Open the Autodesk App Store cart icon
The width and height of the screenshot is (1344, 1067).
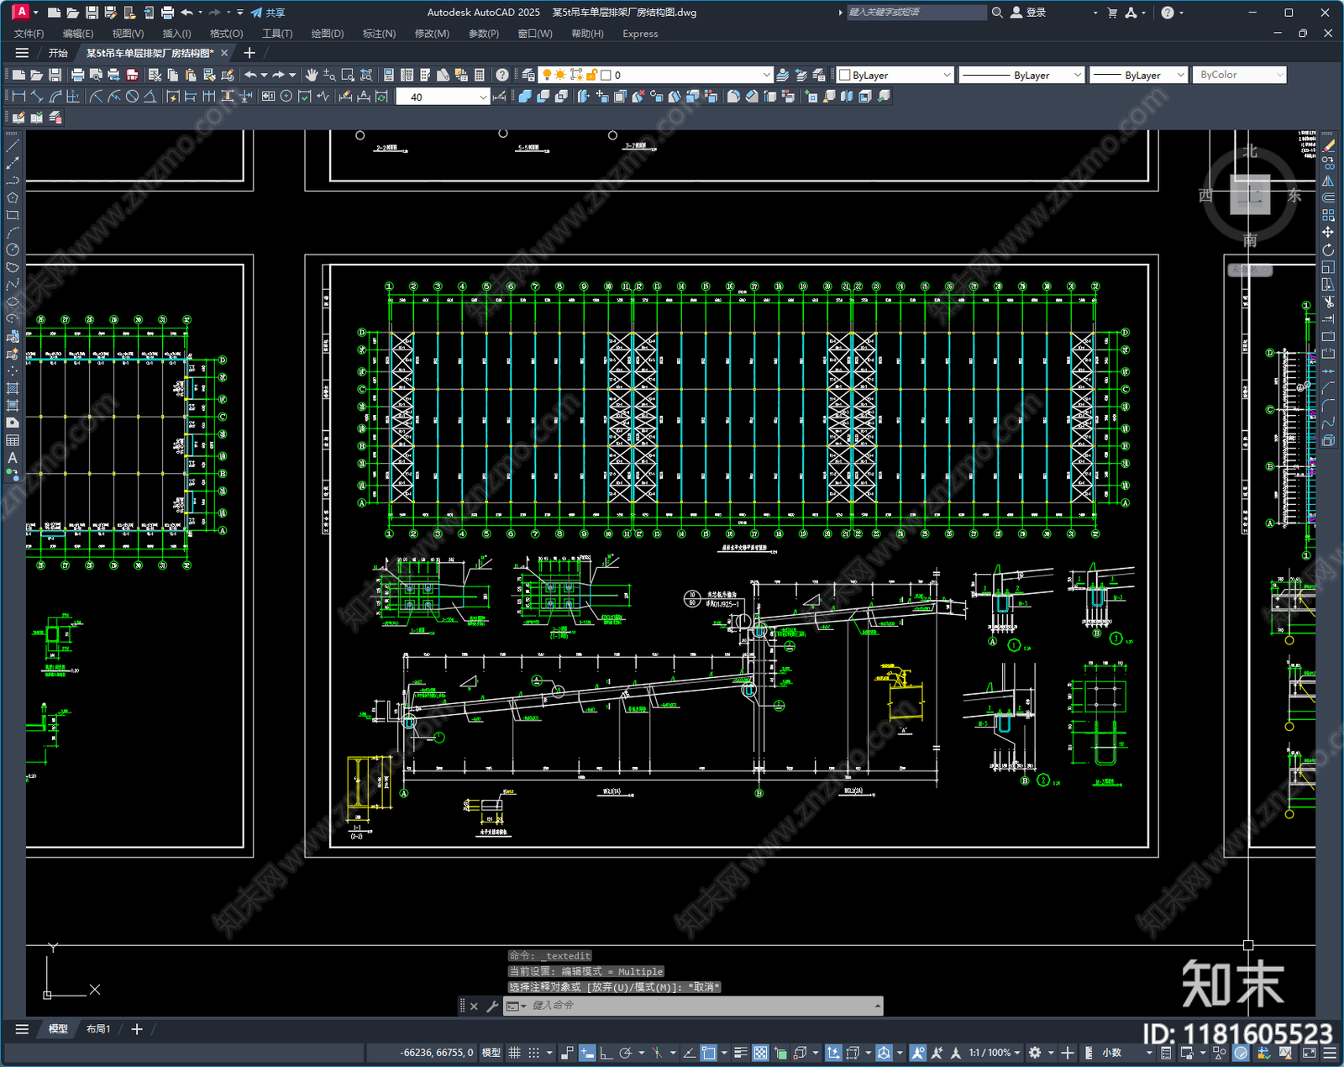click(1112, 13)
